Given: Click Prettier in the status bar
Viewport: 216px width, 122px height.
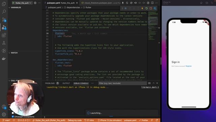Looking at the screenshot, I should [x=143, y=120].
